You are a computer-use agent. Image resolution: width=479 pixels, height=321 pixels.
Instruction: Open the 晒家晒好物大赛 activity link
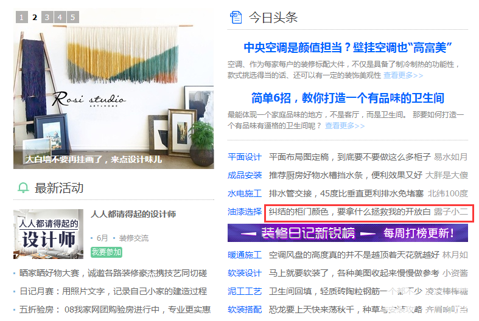[113, 273]
